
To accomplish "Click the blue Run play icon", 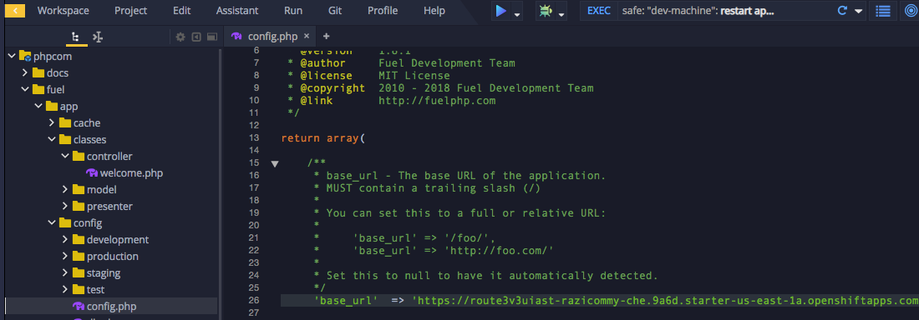I will pos(501,11).
